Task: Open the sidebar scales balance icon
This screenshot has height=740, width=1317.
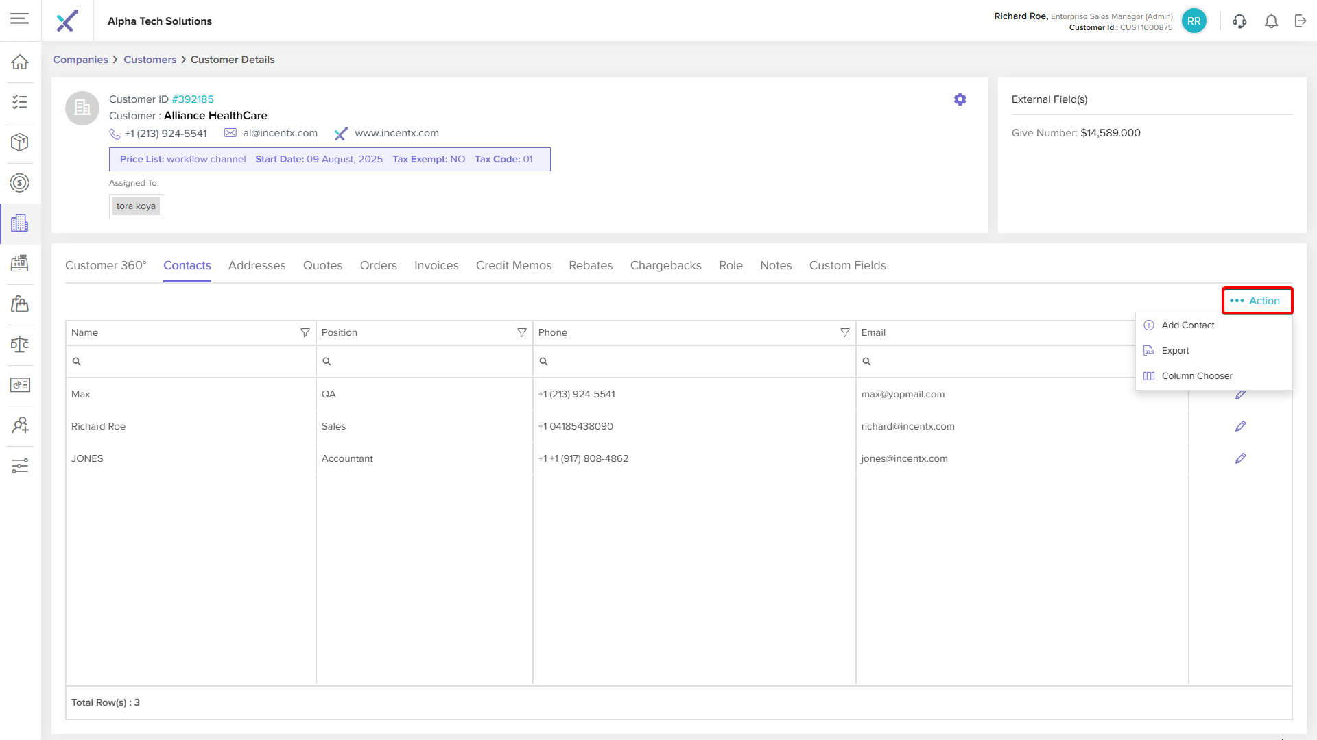Action: [20, 345]
